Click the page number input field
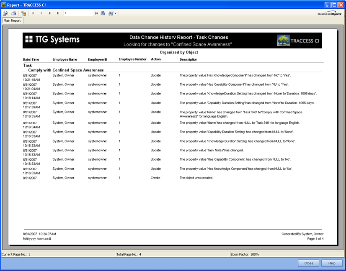This screenshot has height=271, width=346. click(79, 13)
